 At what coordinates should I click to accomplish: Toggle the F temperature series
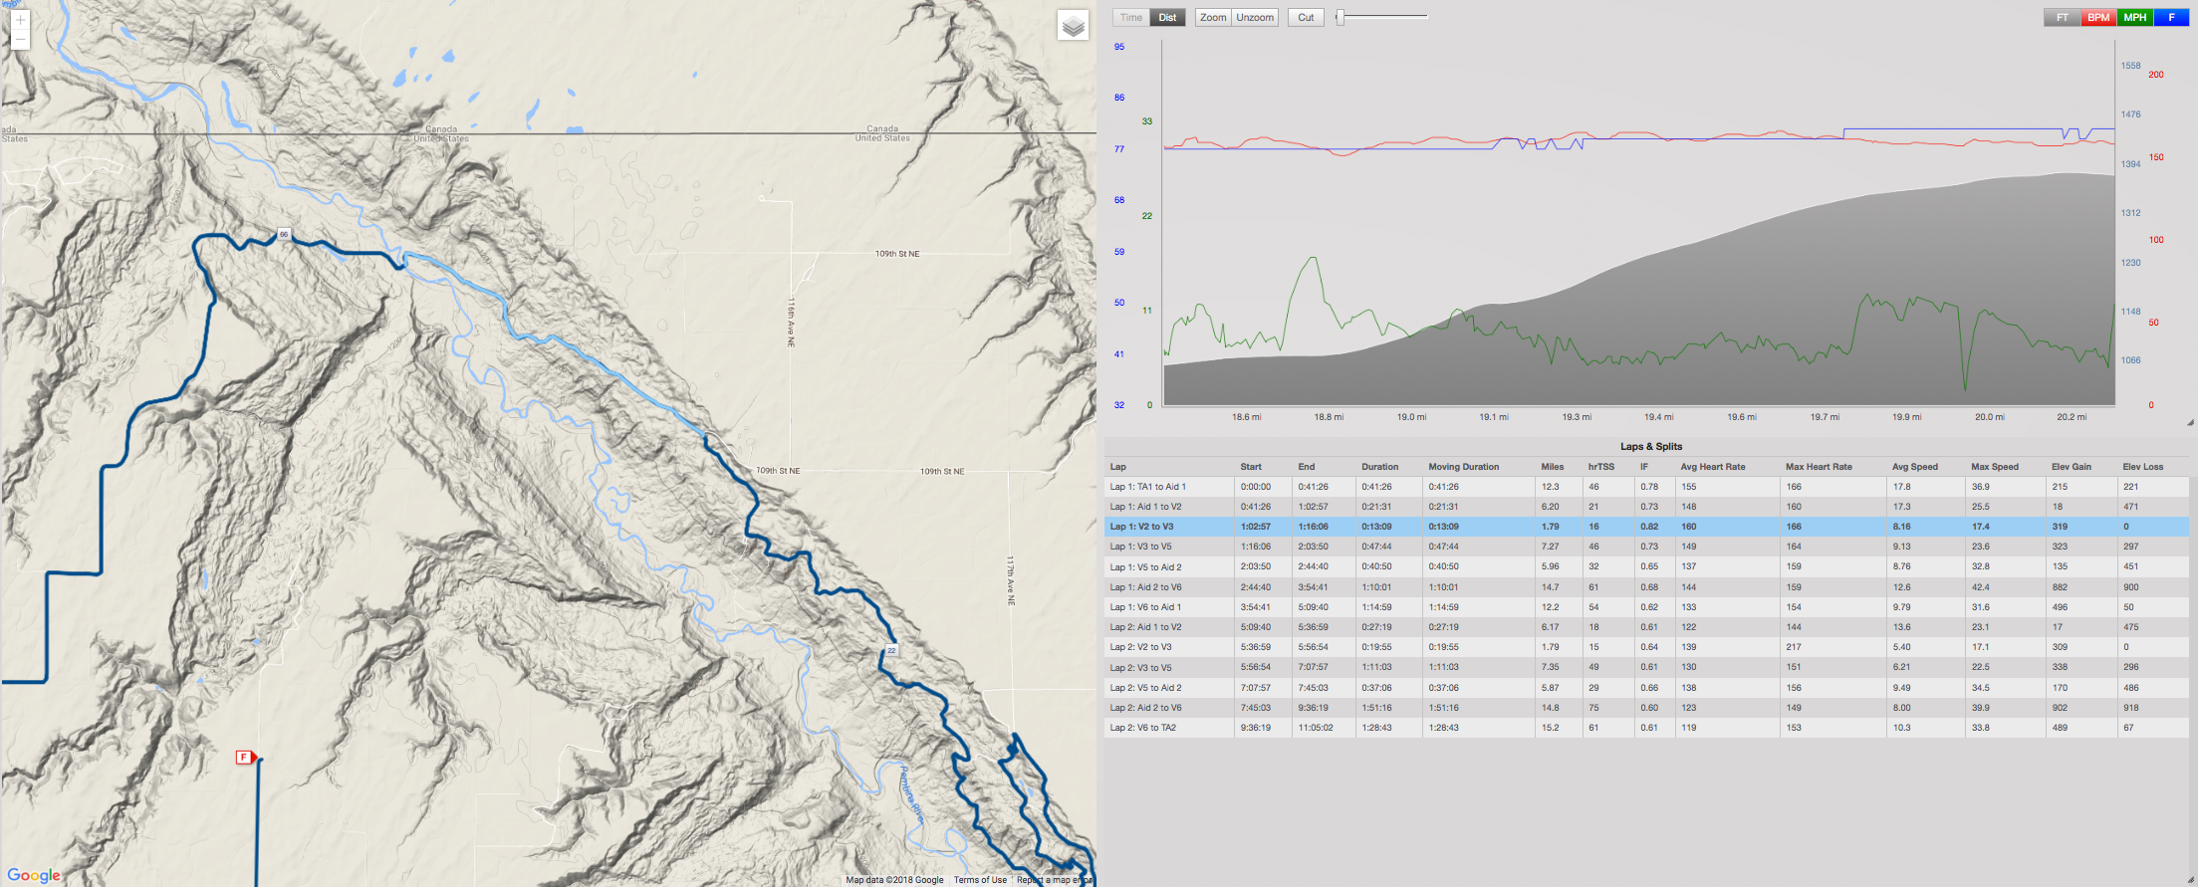pyautogui.click(x=2171, y=17)
